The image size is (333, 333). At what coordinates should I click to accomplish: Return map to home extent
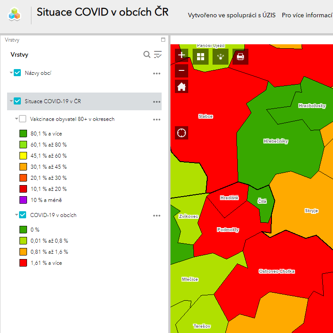click(x=182, y=86)
